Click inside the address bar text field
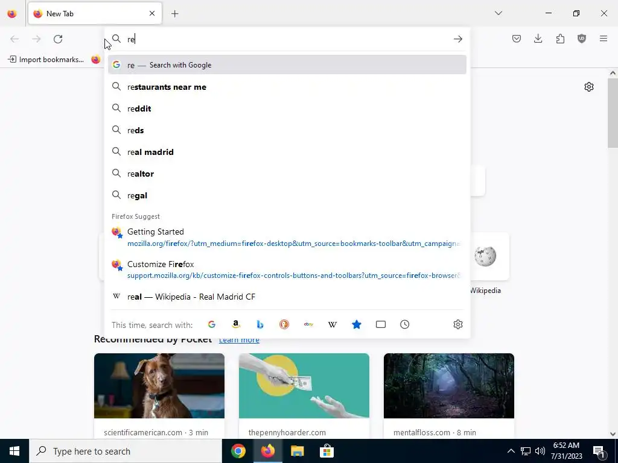Screen dimensions: 618x463 pyautogui.click(x=288, y=39)
